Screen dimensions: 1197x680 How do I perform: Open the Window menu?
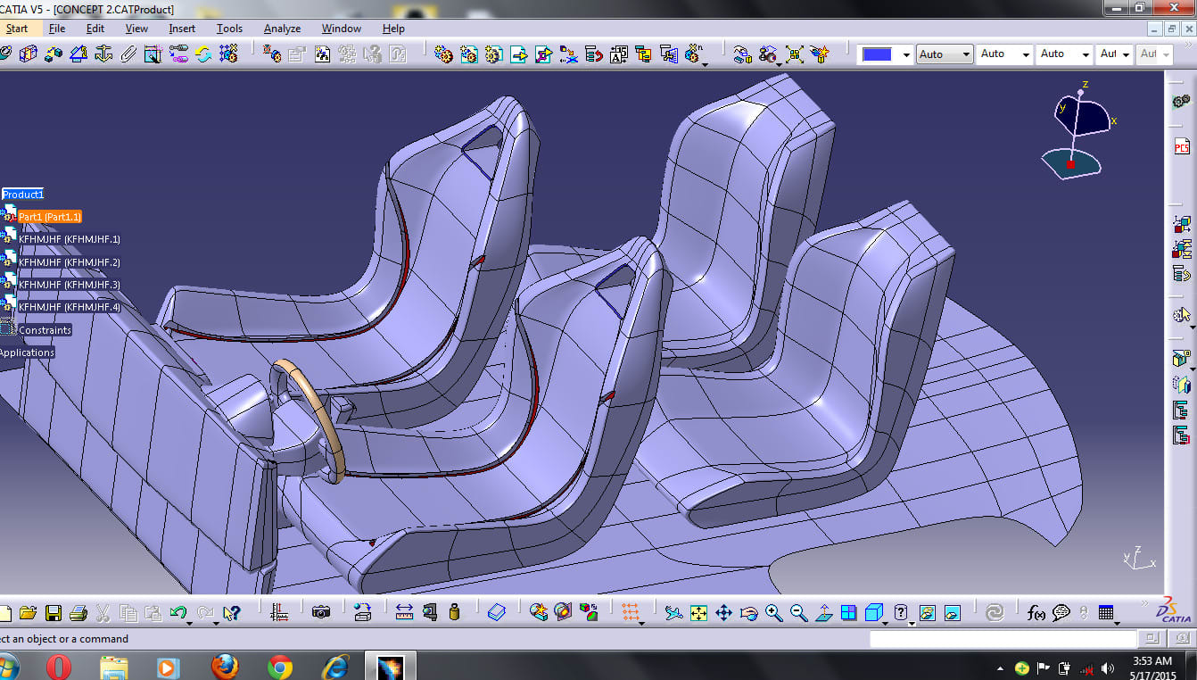pyautogui.click(x=341, y=28)
